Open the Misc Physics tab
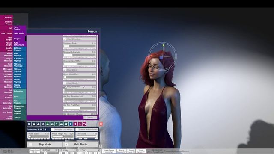The image size is (274, 154). point(20,54)
